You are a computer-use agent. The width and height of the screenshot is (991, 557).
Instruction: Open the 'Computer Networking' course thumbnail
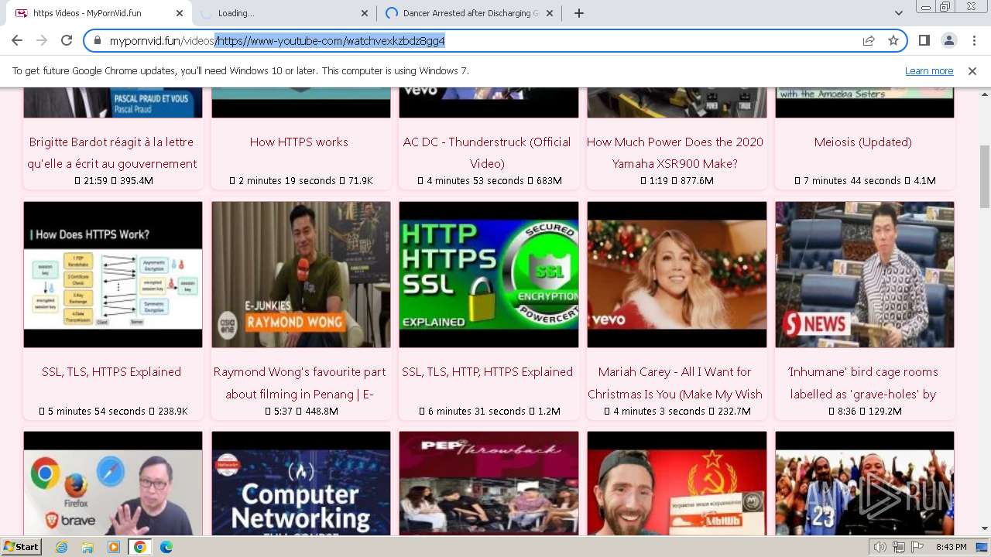coord(301,484)
